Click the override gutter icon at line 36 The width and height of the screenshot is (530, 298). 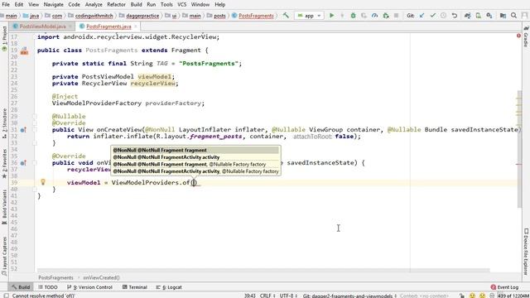23,163
